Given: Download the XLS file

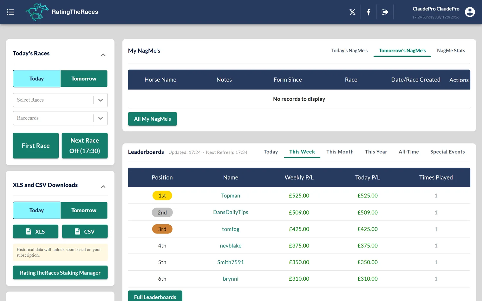Looking at the screenshot, I should pyautogui.click(x=36, y=232).
